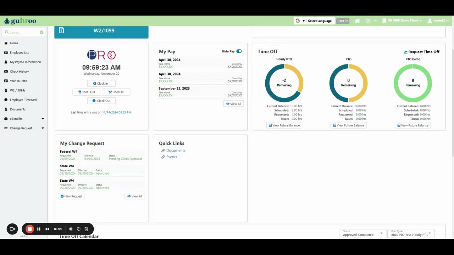Open Employee List in the sidebar

click(x=19, y=52)
